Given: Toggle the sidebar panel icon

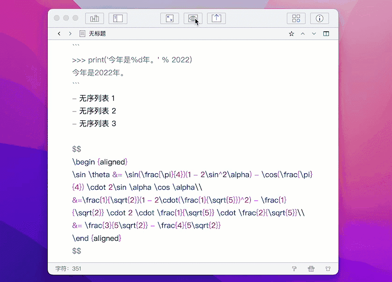Looking at the screenshot, I should coord(118,18).
